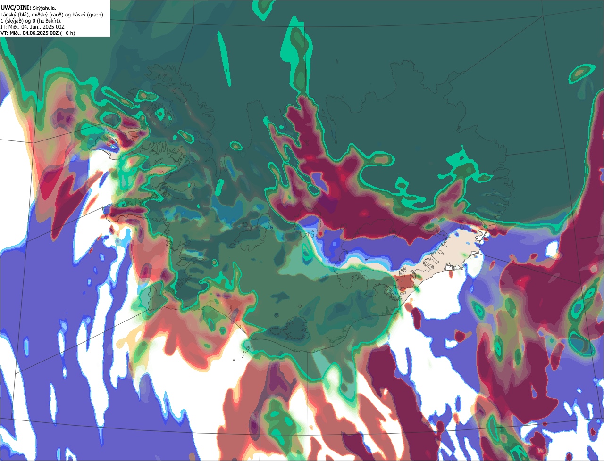Select the legend line starting "Lágský (blá)"
Image resolution: width=604 pixels, height=461 pixels.
(x=52, y=15)
